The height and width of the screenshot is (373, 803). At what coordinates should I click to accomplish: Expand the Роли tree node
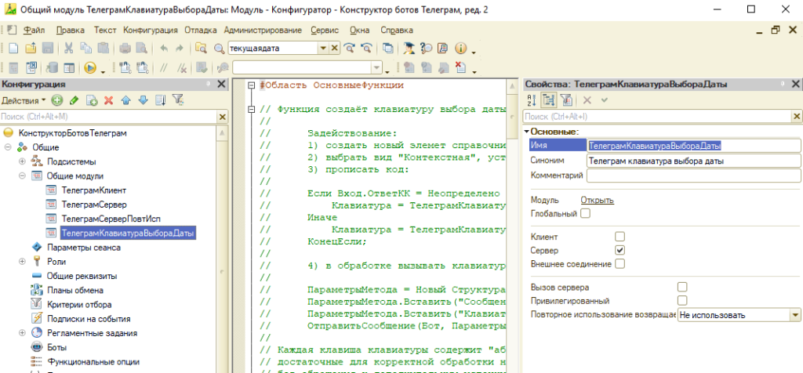pyautogui.click(x=22, y=262)
